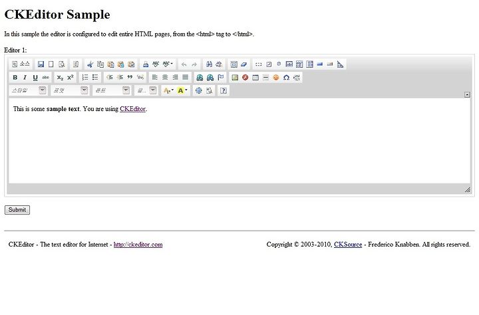Toggle Bold formatting
The height and width of the screenshot is (315, 479).
[15, 78]
